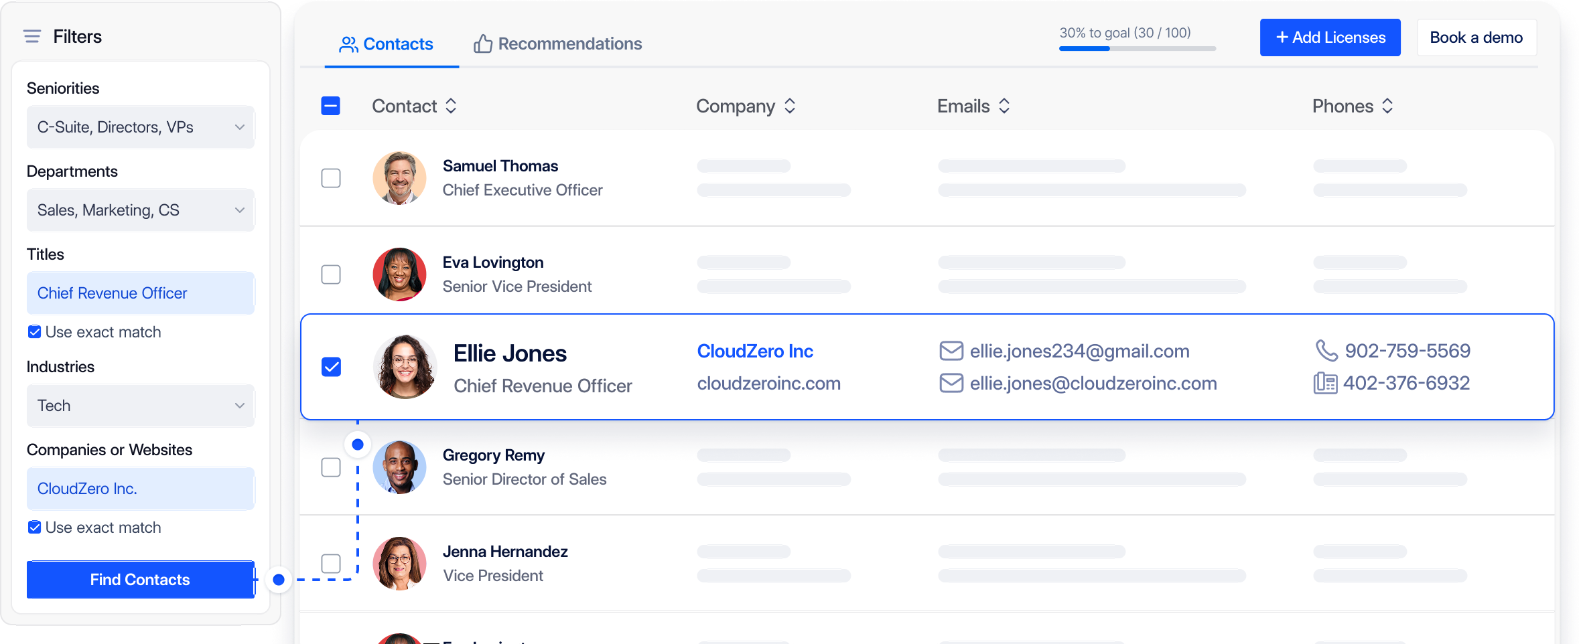The height and width of the screenshot is (644, 1579).
Task: Open the Industries Tech dropdown
Action: pyautogui.click(x=141, y=406)
